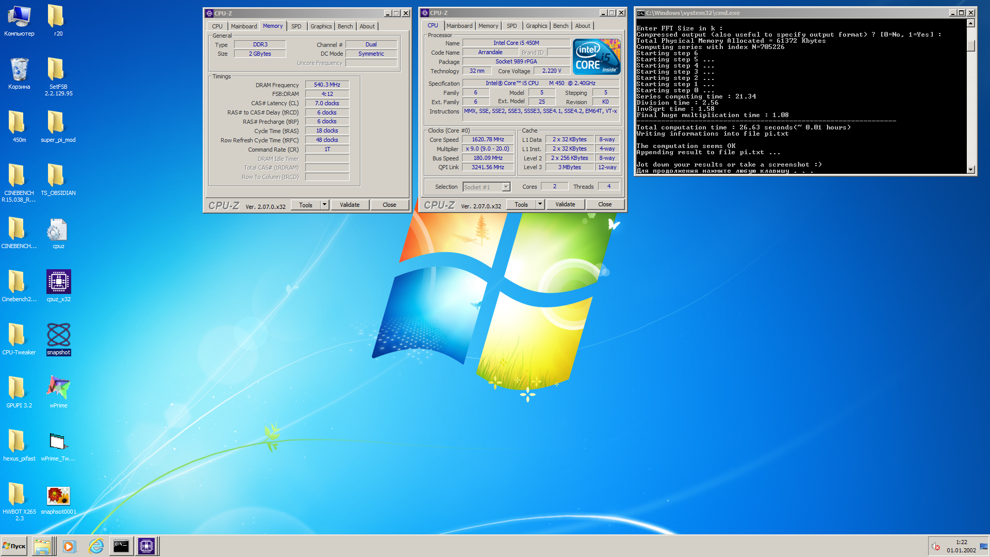Click Validate in left CPU-Z window
Viewport: 990px width, 557px height.
350,205
